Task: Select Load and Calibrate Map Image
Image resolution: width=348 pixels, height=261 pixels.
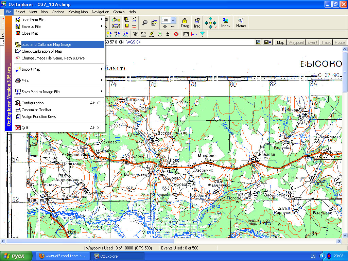Action: 59,45
